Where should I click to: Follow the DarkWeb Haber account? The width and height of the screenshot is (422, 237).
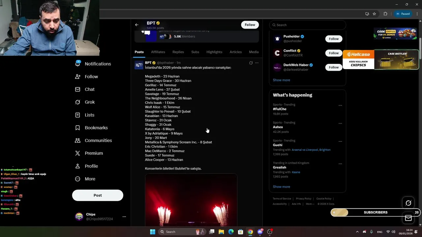click(x=334, y=67)
